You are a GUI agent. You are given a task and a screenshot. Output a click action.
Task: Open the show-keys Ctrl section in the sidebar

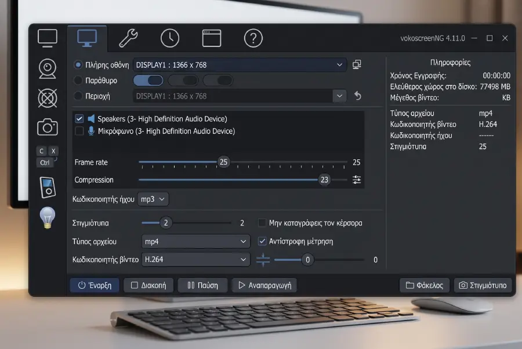click(x=47, y=157)
